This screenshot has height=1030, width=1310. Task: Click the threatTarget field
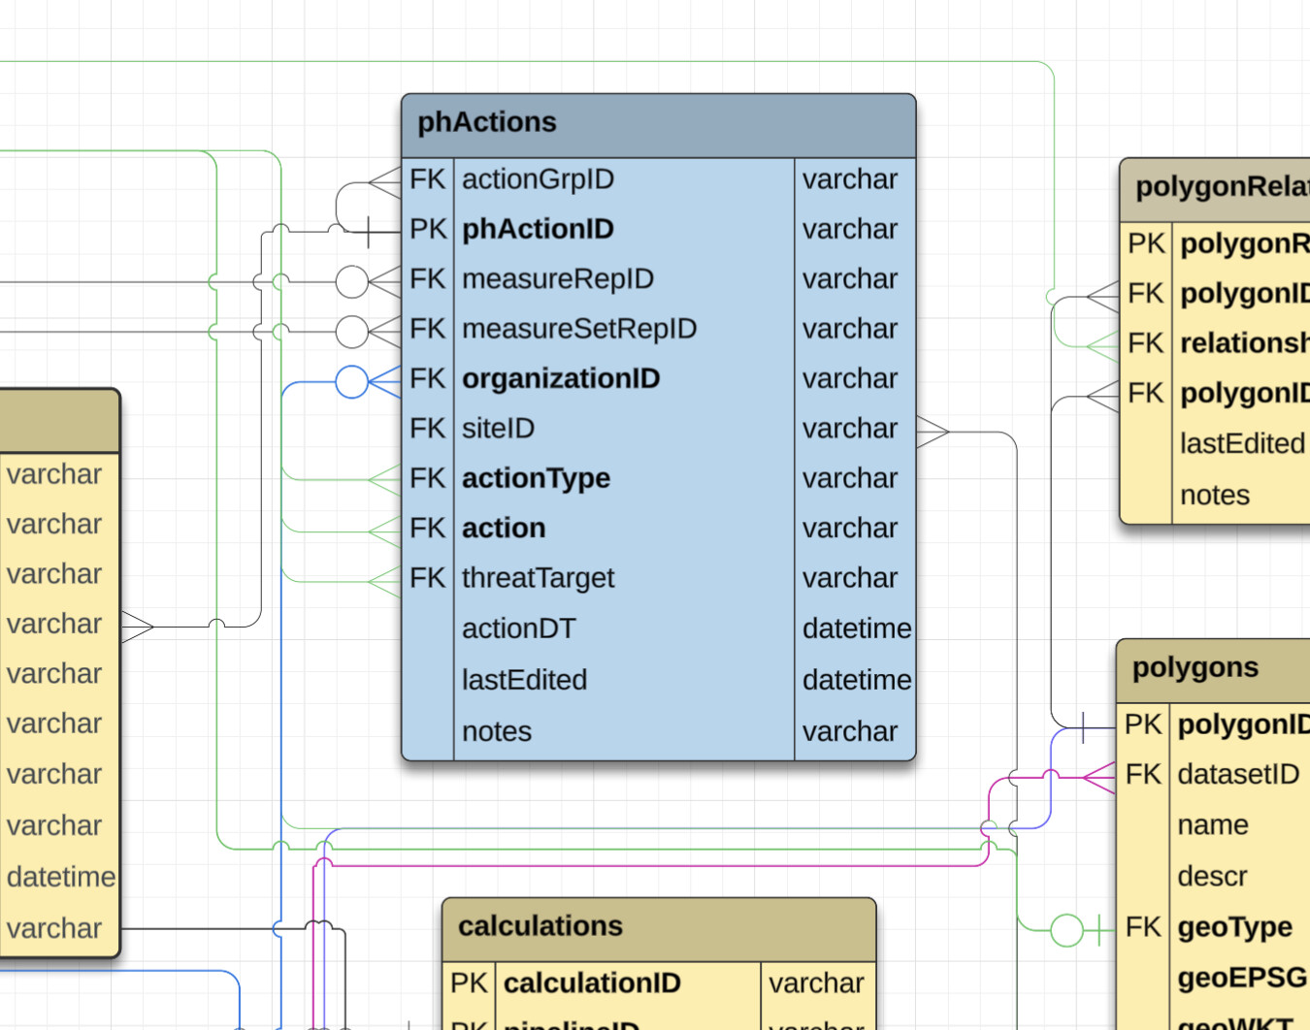[538, 578]
